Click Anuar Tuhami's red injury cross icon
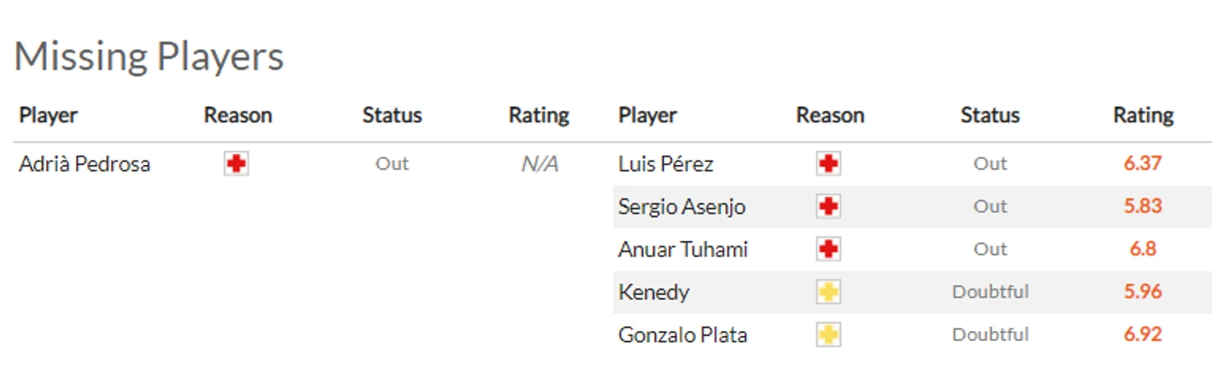The image size is (1221, 367). [x=829, y=249]
